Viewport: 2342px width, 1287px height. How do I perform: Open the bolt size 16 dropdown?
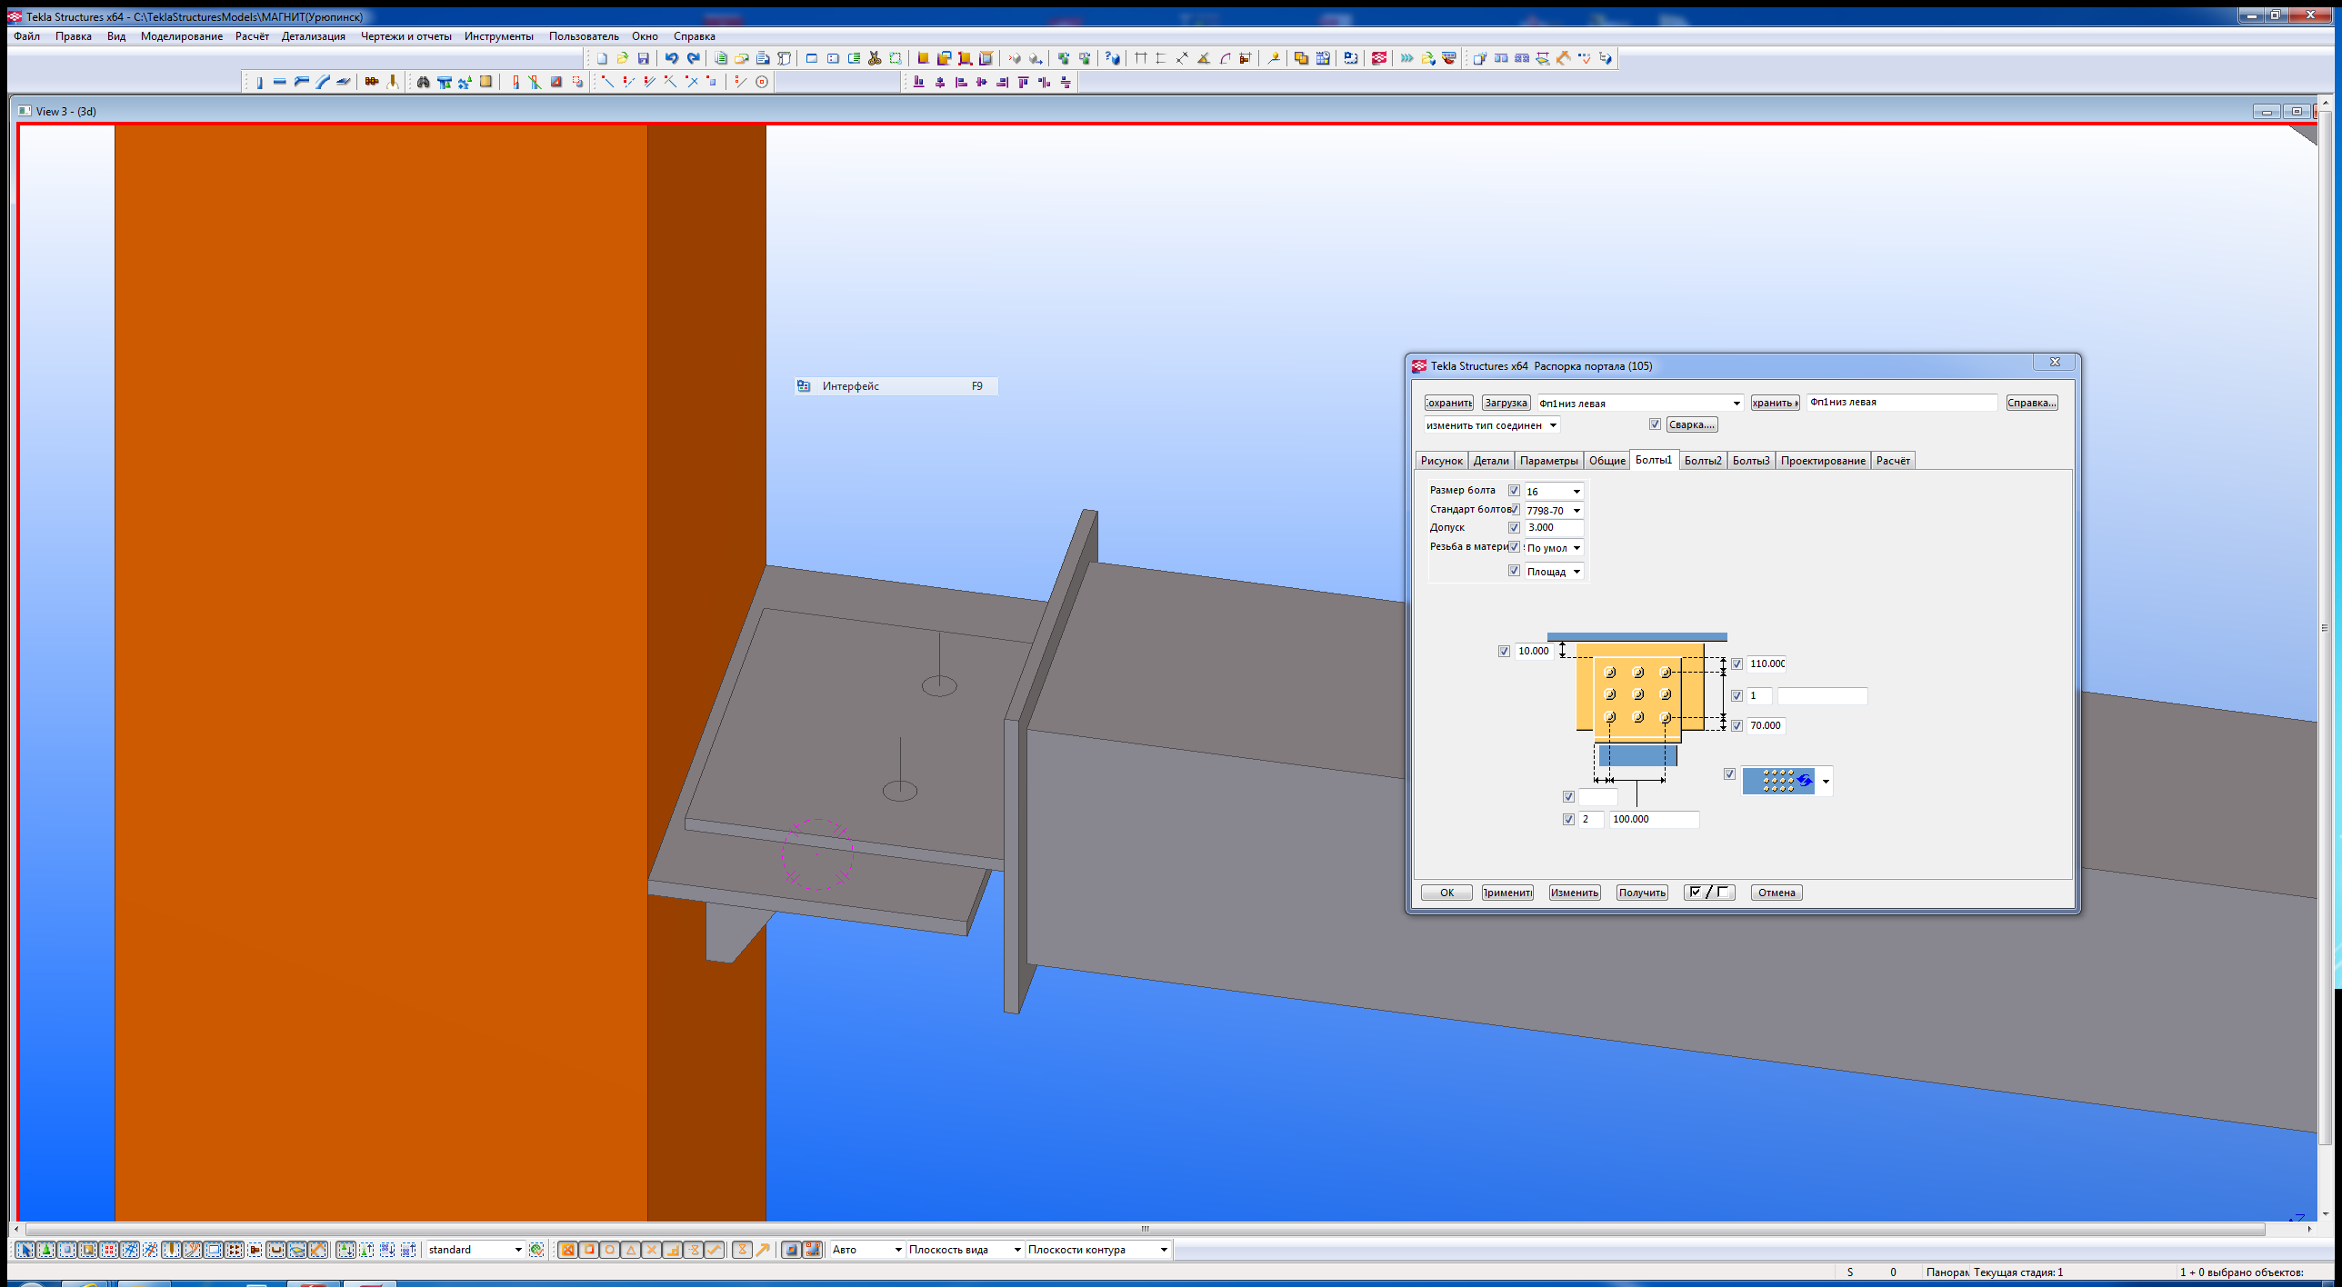[1576, 492]
